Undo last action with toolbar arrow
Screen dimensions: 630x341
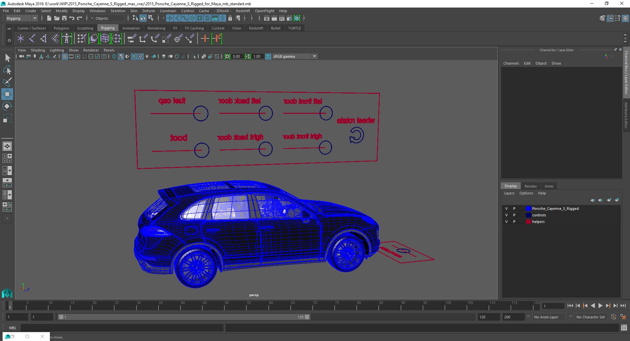point(72,18)
